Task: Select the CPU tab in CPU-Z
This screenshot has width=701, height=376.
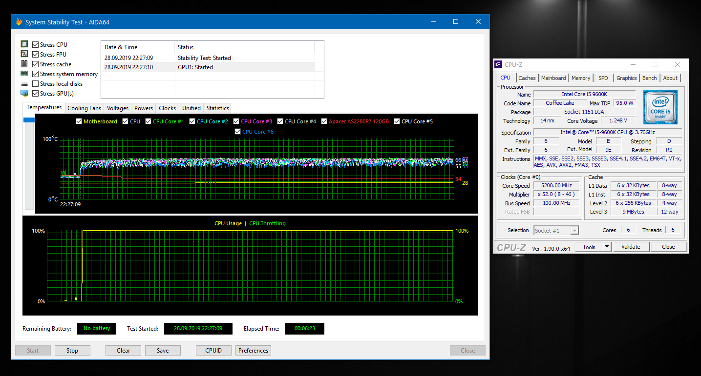Action: [x=506, y=78]
